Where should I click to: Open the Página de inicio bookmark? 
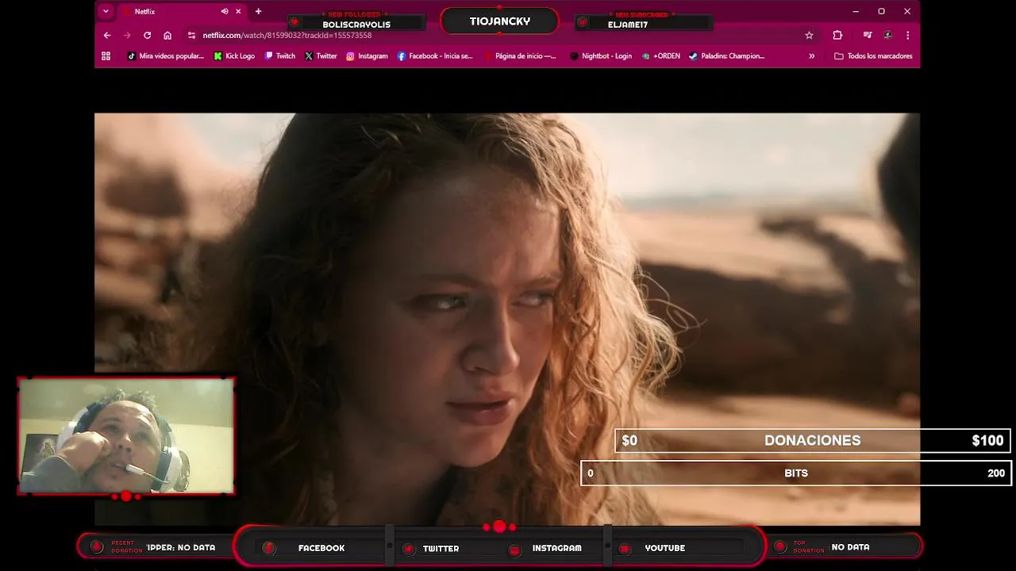[x=520, y=56]
